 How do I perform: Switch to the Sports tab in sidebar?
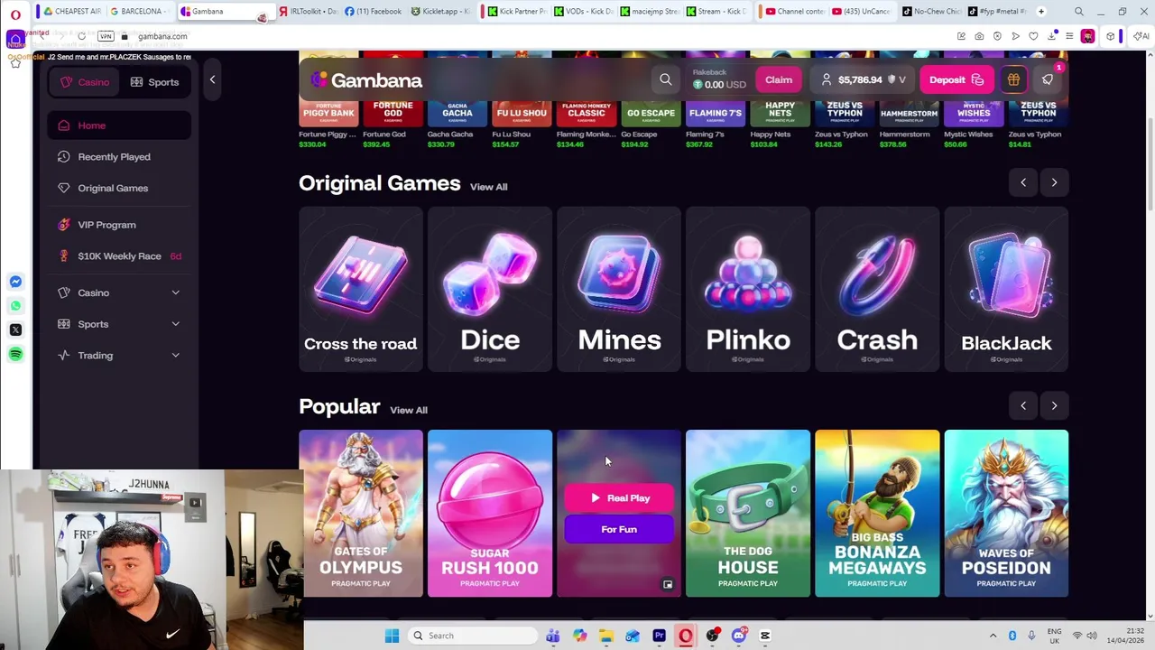pos(155,82)
